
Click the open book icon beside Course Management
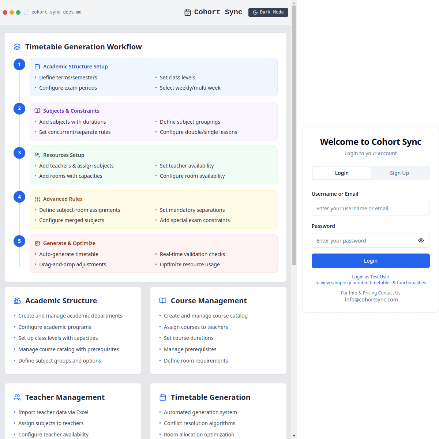[x=163, y=301]
